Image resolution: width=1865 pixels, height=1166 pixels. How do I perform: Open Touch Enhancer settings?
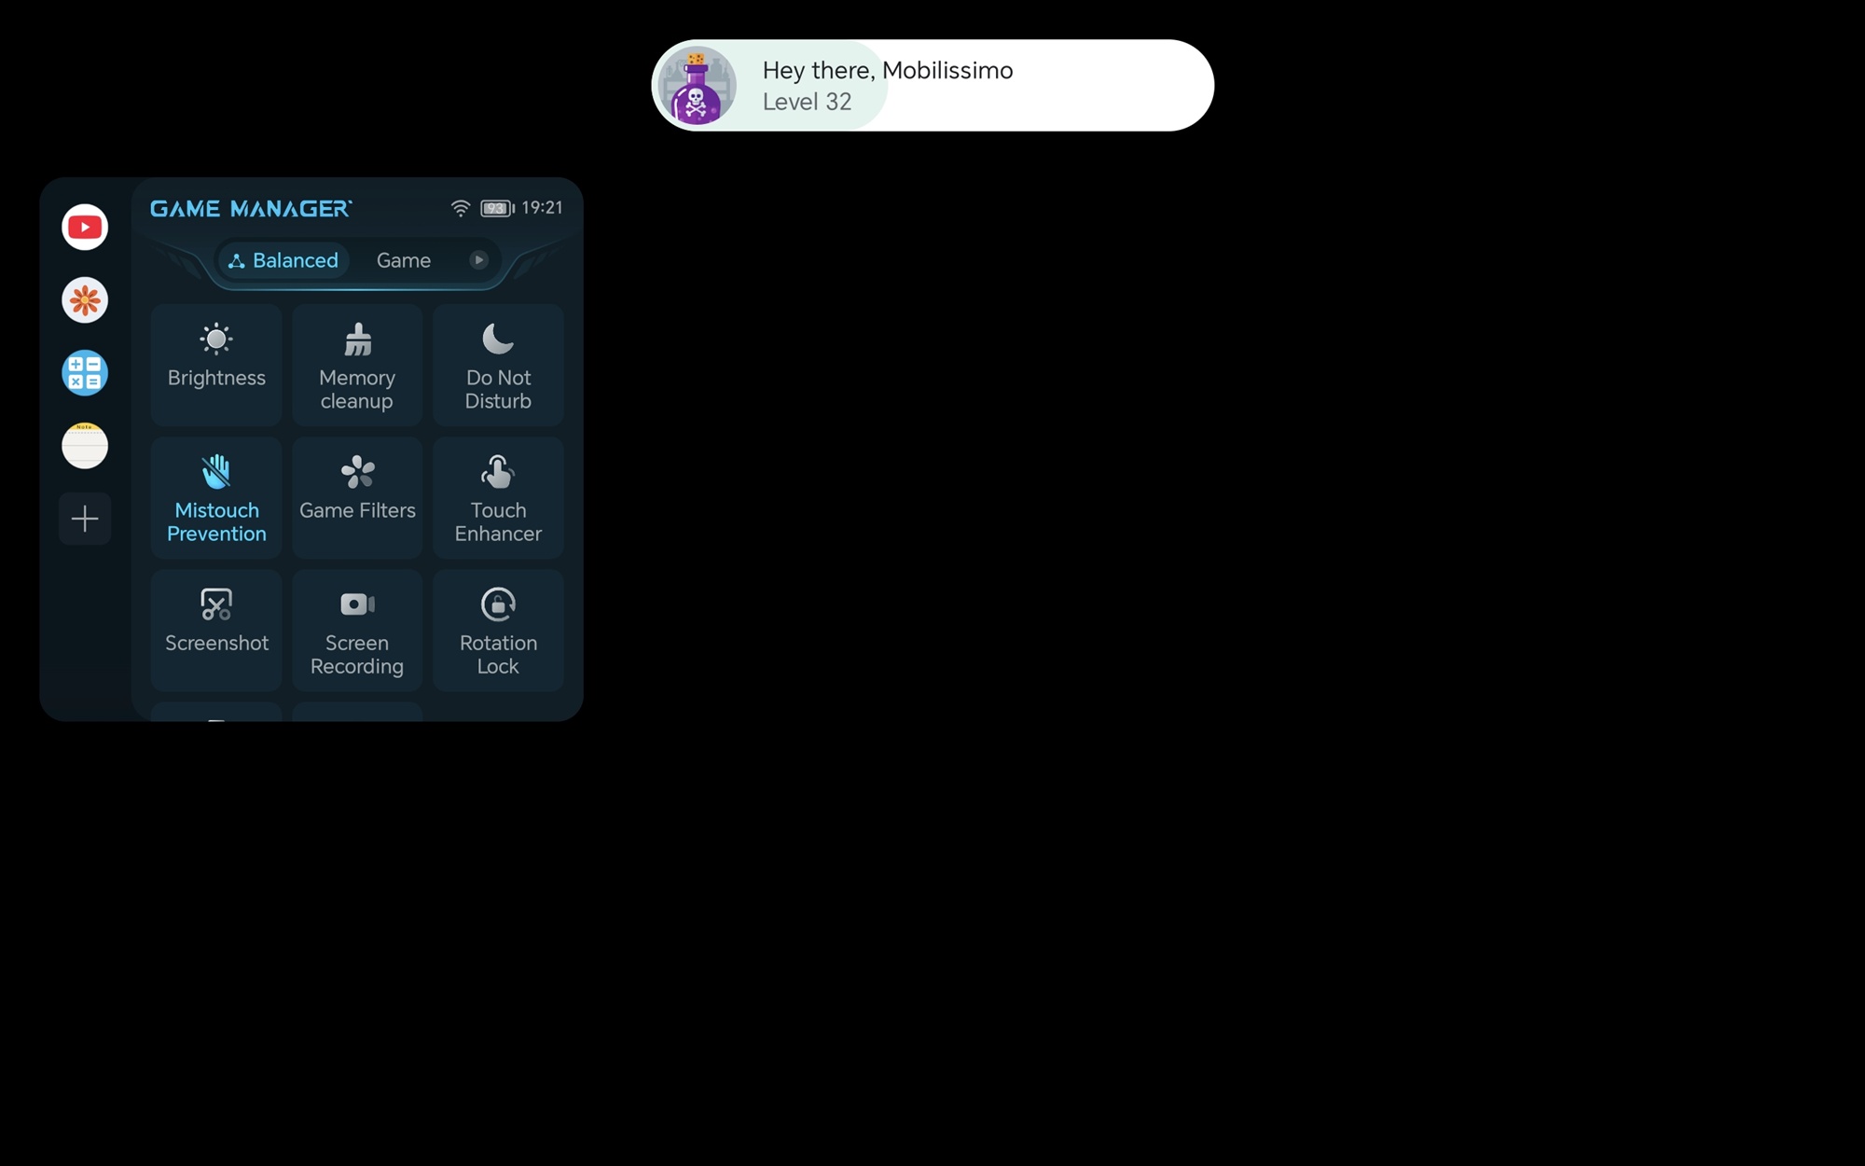coord(498,497)
